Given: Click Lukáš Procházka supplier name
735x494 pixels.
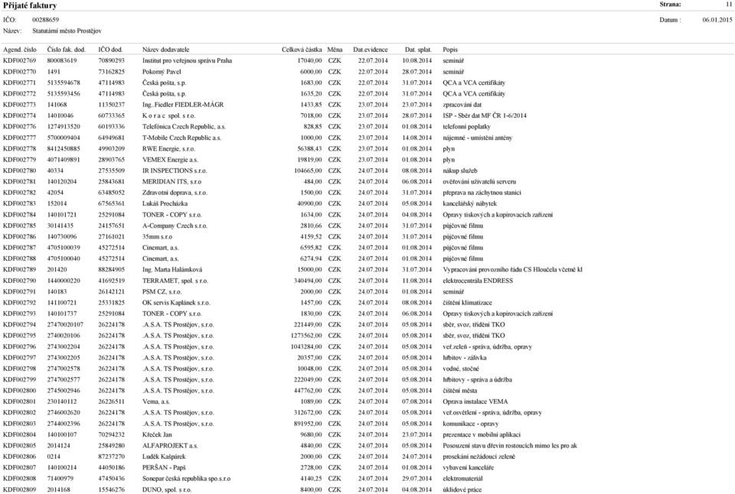Looking at the screenshot, I should click(x=165, y=203).
